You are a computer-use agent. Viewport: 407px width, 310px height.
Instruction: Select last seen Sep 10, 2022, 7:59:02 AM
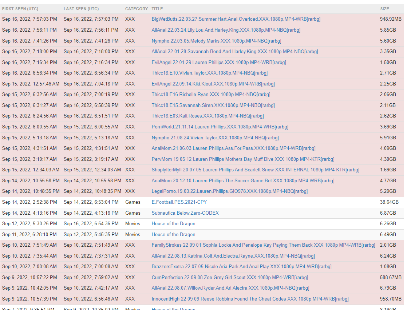91,278
